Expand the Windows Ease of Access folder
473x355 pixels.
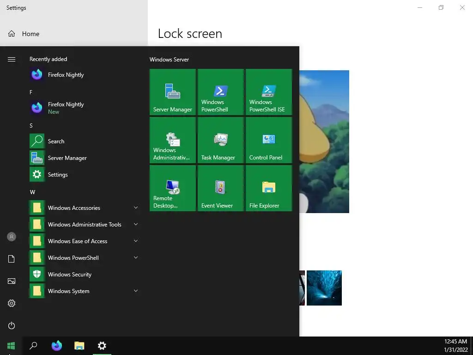(85, 241)
